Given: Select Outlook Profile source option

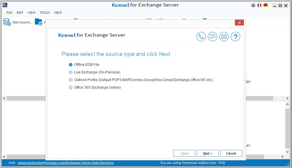Looking at the screenshot, I should pyautogui.click(x=141, y=80).
